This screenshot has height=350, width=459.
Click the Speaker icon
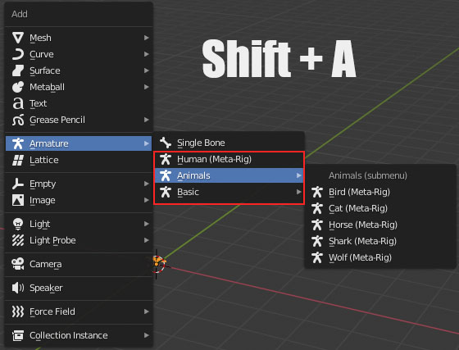pyautogui.click(x=18, y=288)
